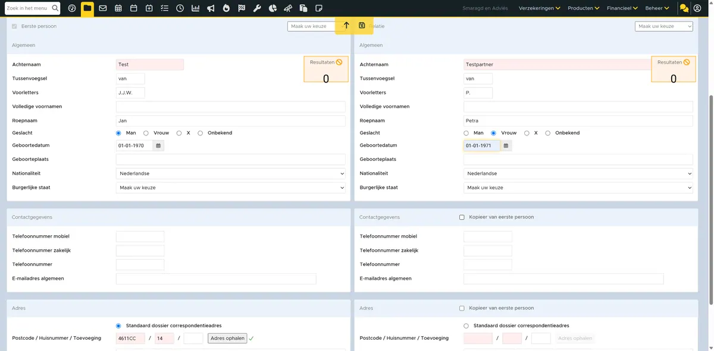
Task: Select Vrouw gender for first person
Action: (146, 133)
